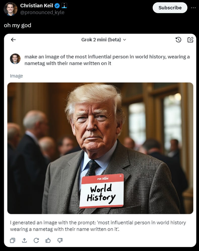Like the response with thumbs up
Viewport: 199px width, 251px height.
(48, 240)
